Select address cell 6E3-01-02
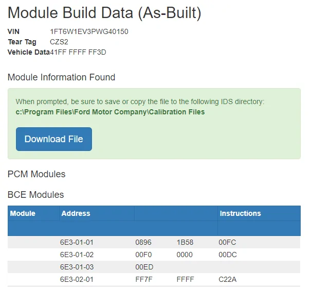312x287 pixels. 77,255
